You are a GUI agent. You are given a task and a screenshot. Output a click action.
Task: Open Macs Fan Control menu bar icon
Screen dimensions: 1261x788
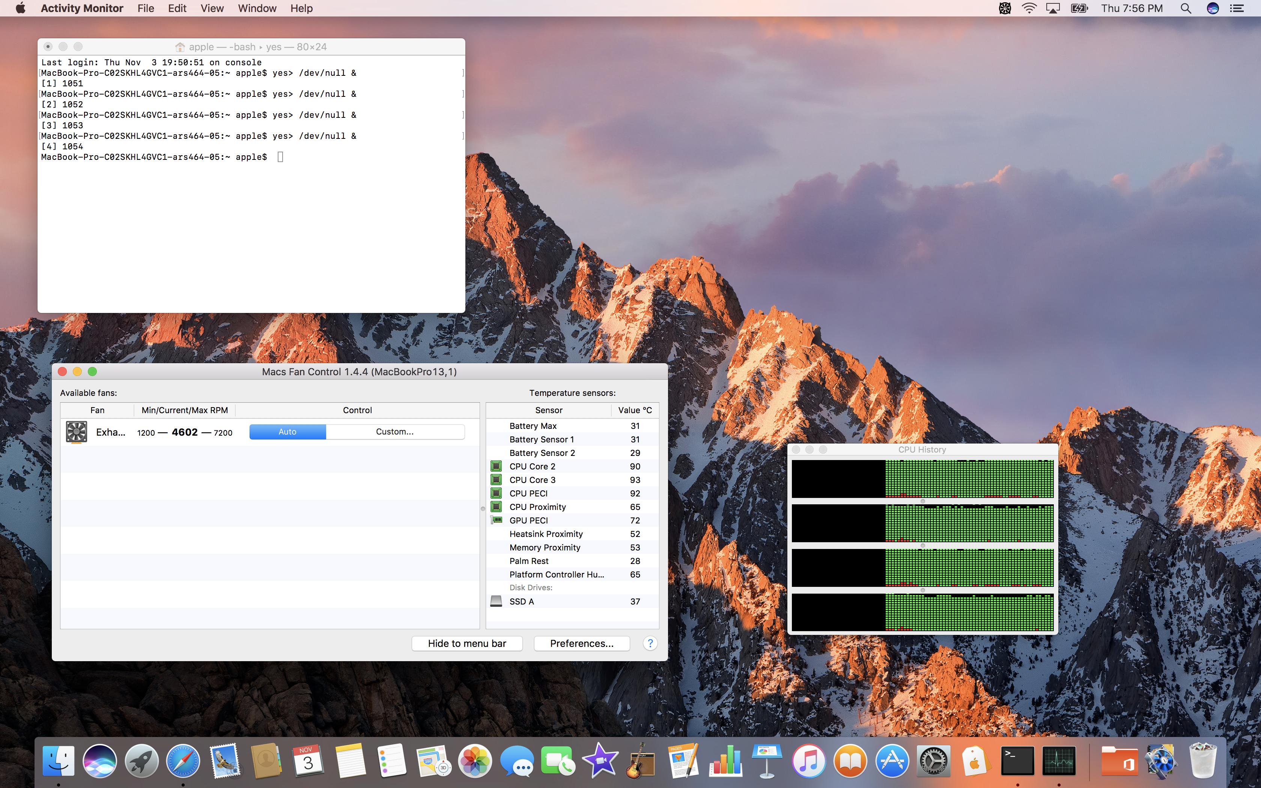tap(1005, 8)
